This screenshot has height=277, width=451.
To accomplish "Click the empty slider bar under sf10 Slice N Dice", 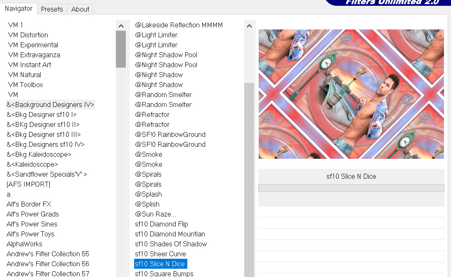I will (351, 188).
